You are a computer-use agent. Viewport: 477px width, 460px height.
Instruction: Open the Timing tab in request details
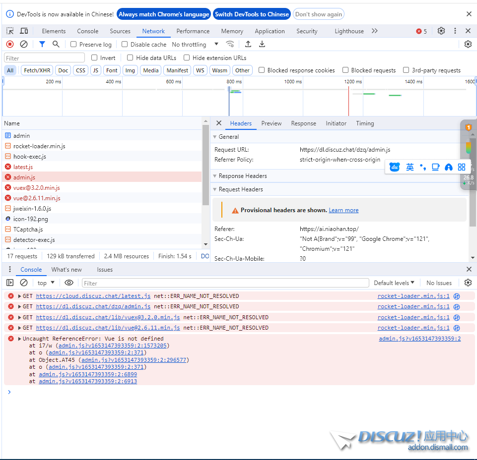pos(364,123)
